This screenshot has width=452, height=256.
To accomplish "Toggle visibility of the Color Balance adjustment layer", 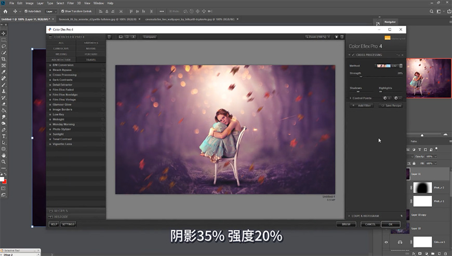I will pyautogui.click(x=386, y=242).
